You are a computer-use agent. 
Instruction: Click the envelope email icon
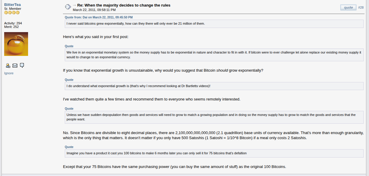[x=15, y=65]
